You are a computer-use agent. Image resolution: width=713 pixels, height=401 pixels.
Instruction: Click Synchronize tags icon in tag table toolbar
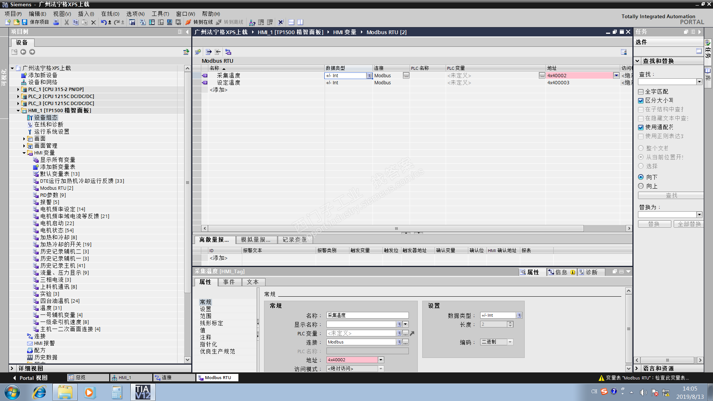[x=228, y=52]
